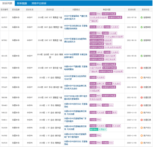
Task: Select the date 2020-12-17 cell
Action: pos(132,105)
